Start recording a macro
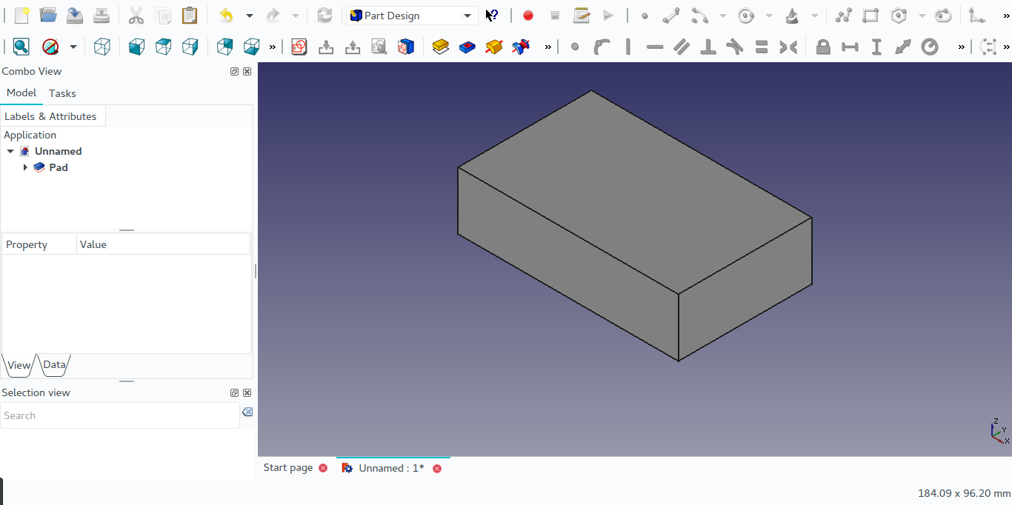1012x505 pixels. 527,15
